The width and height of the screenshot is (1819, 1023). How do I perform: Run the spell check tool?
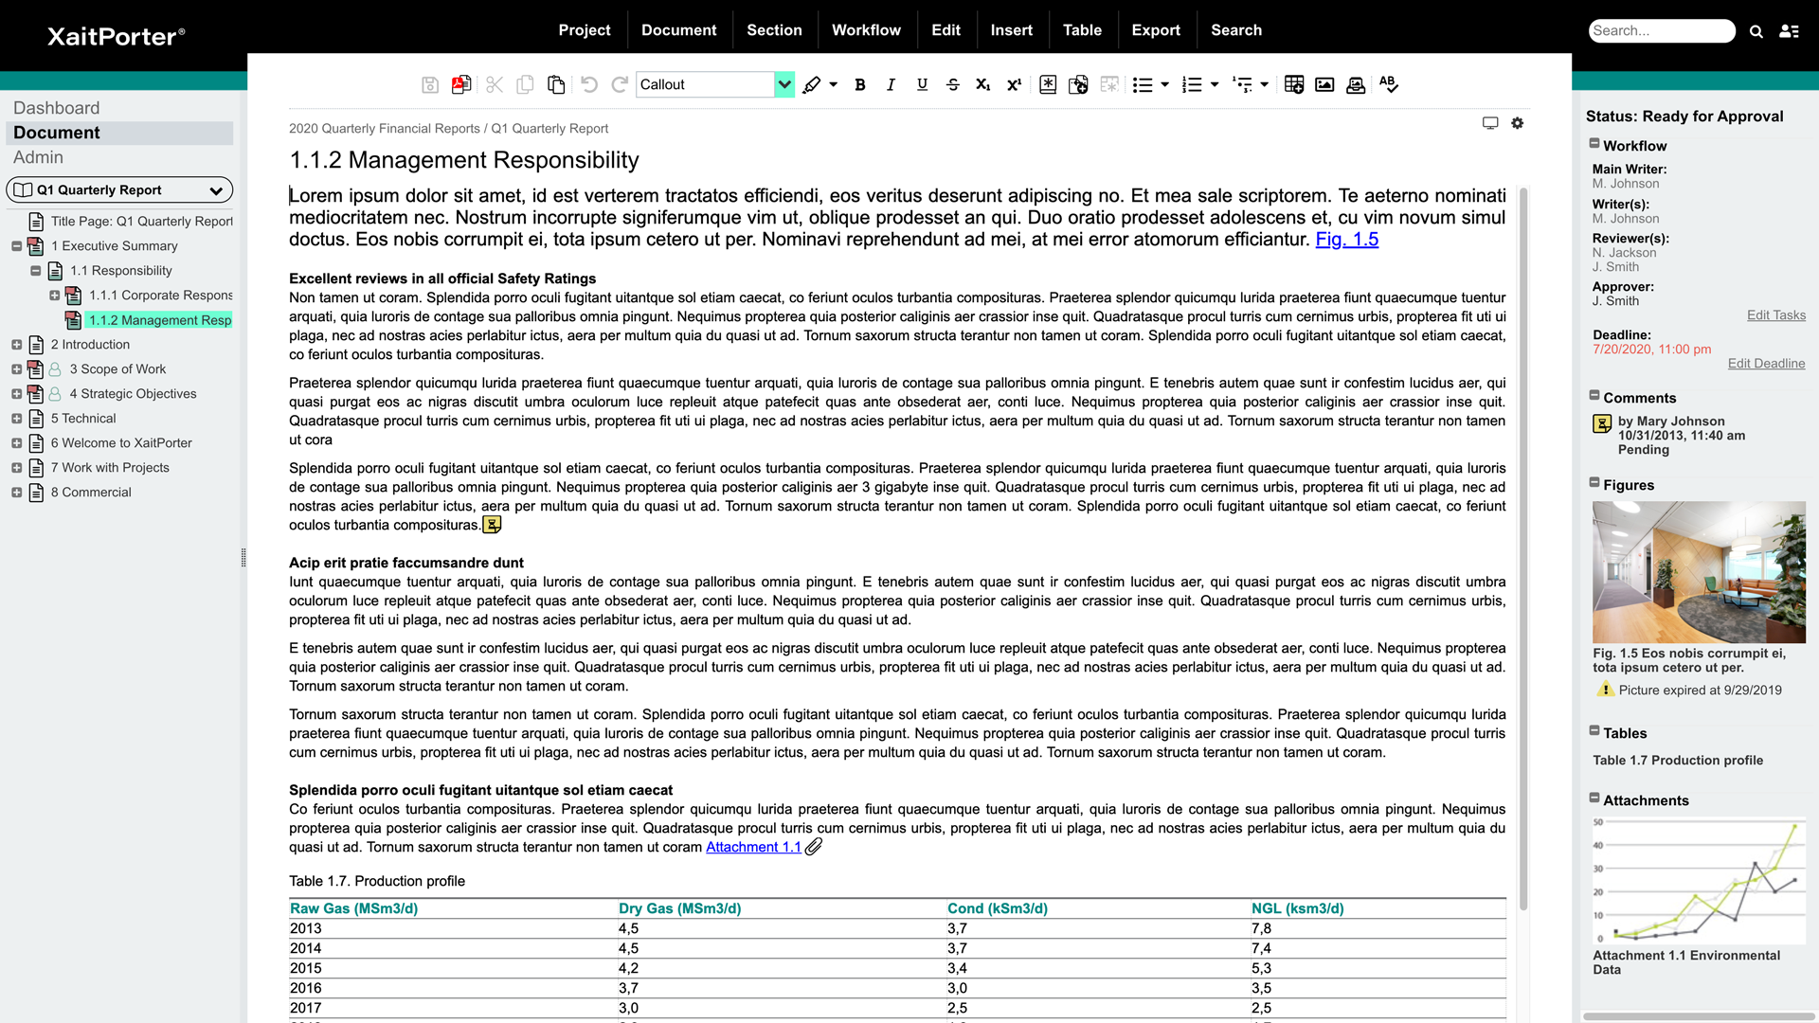(1389, 84)
